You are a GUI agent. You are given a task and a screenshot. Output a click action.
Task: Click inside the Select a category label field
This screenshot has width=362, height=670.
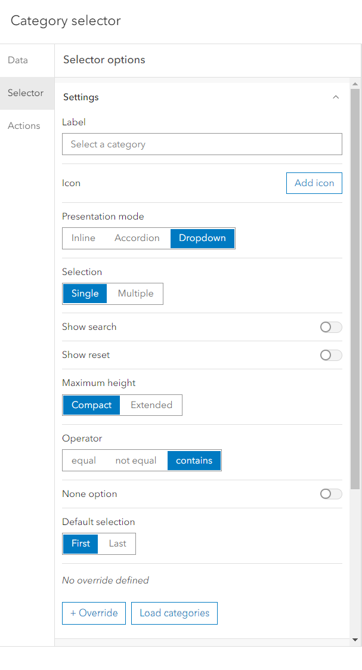tap(202, 144)
